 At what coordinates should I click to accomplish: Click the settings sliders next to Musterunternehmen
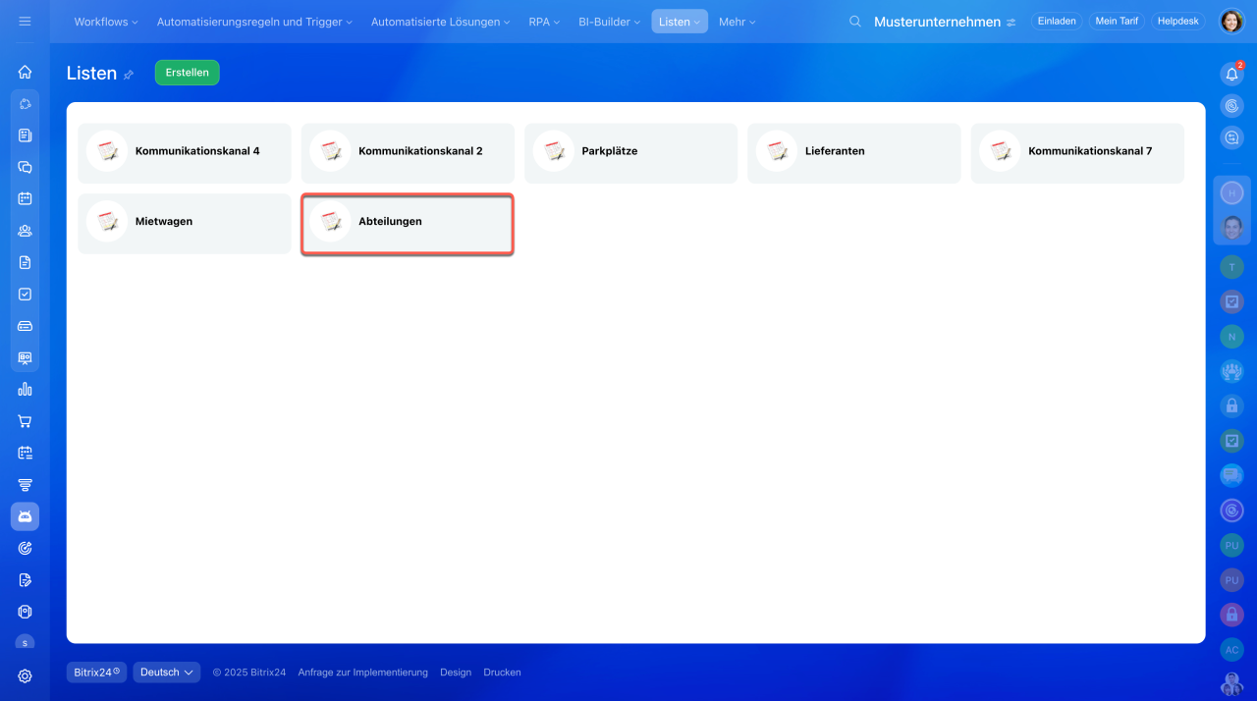pos(1011,23)
